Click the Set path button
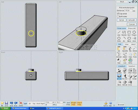The image size is (138, 110). (132, 20)
